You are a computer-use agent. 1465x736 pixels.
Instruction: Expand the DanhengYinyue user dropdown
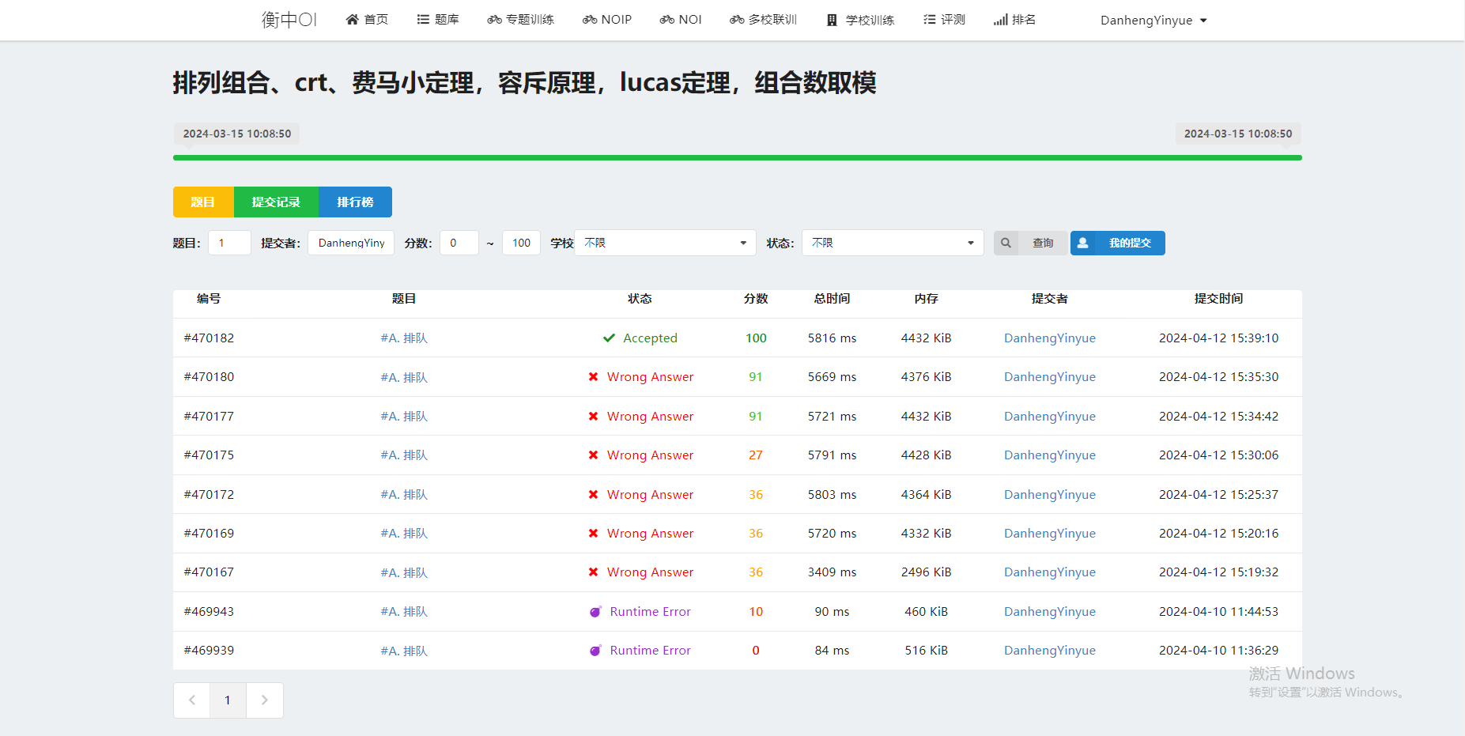(x=1153, y=21)
